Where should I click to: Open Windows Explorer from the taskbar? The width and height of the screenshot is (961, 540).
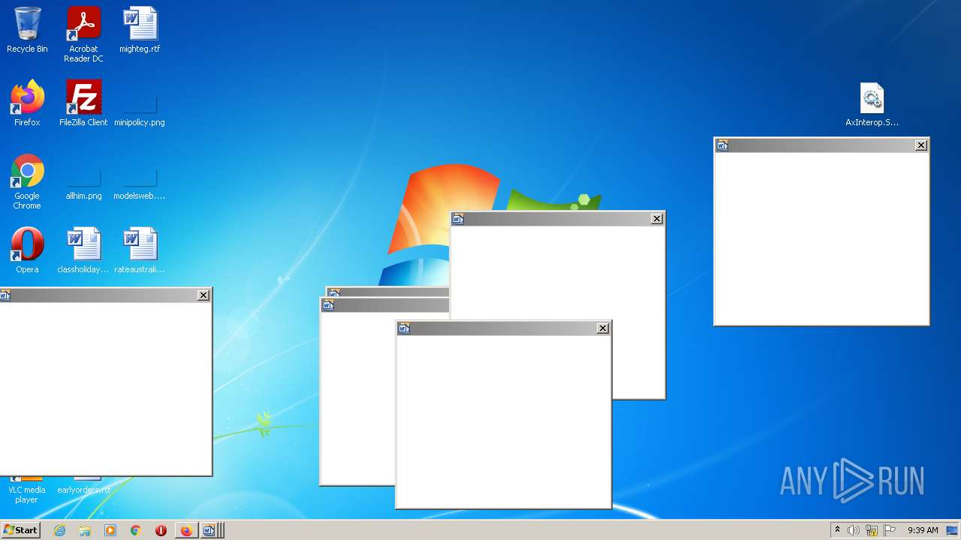(x=85, y=530)
